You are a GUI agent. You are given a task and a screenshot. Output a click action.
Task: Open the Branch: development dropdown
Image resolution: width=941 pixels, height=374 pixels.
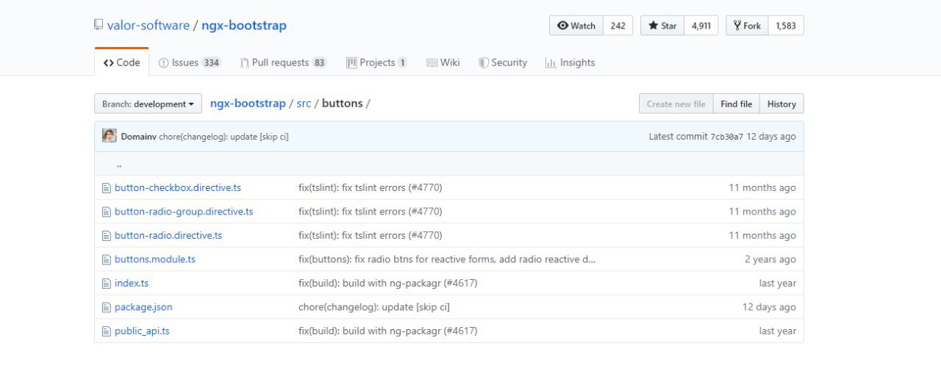click(x=148, y=104)
